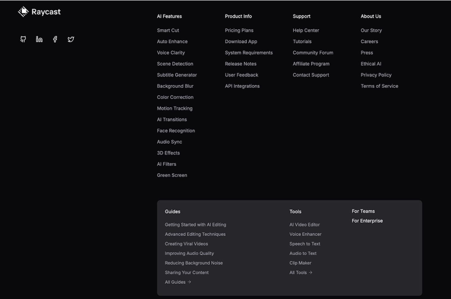Open Terms of Service
This screenshot has width=451, height=299.
(x=379, y=86)
